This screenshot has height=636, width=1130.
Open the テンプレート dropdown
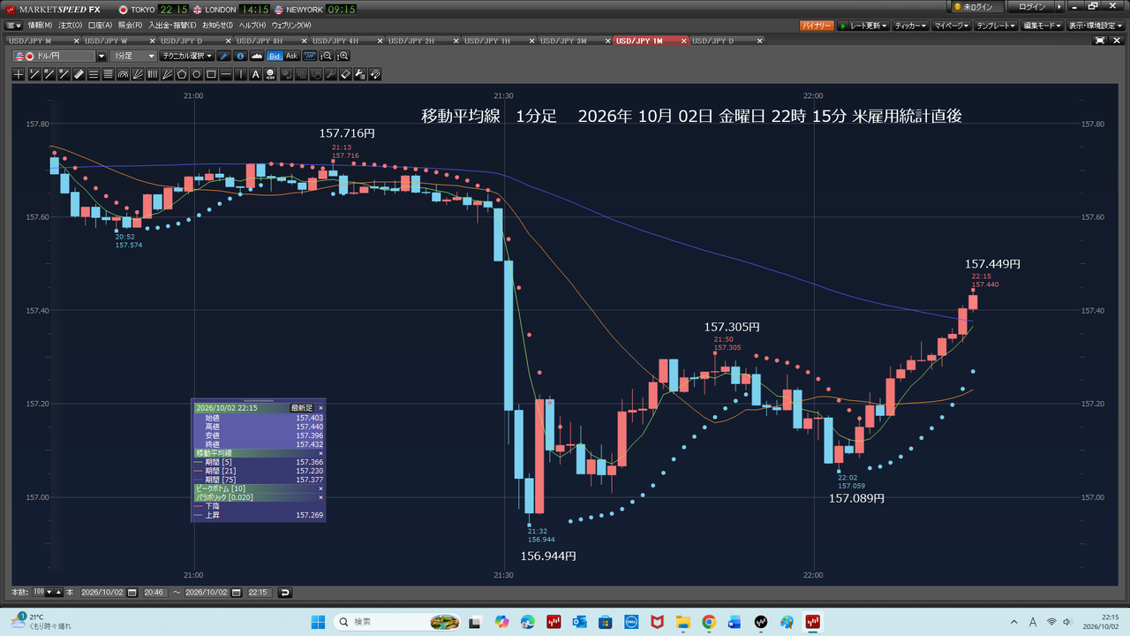coord(998,26)
